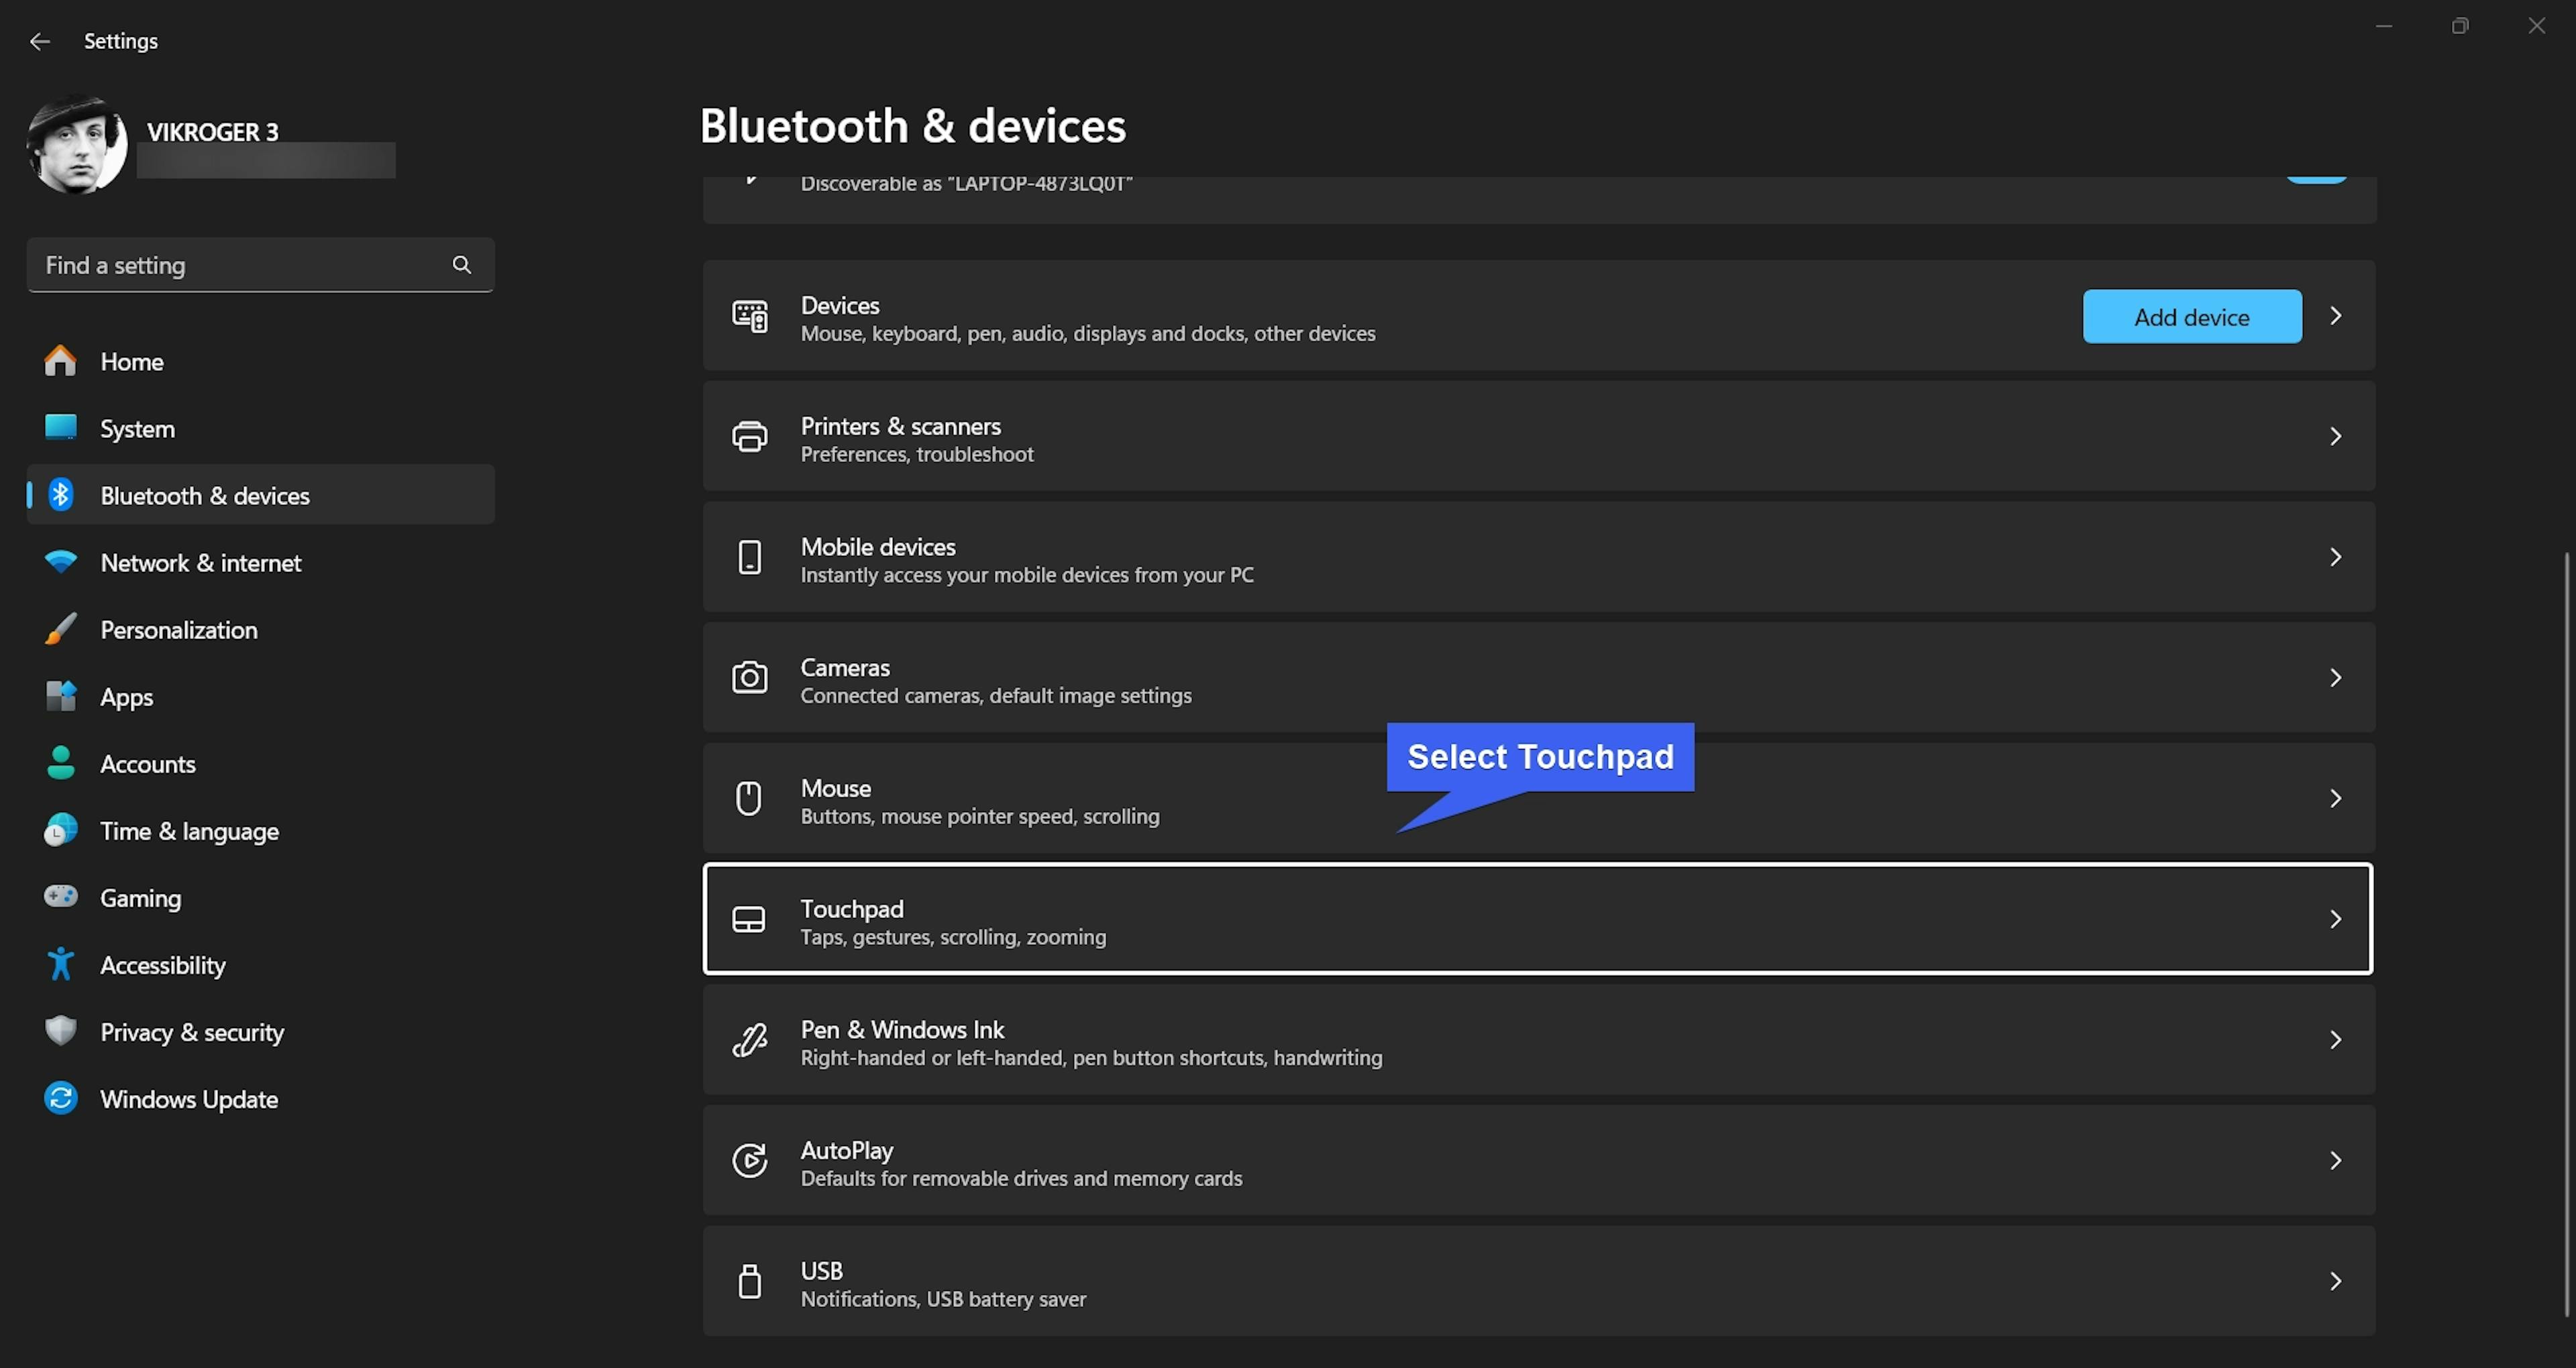2576x1368 pixels.
Task: Select Windows Update in sidebar
Action: [188, 1099]
